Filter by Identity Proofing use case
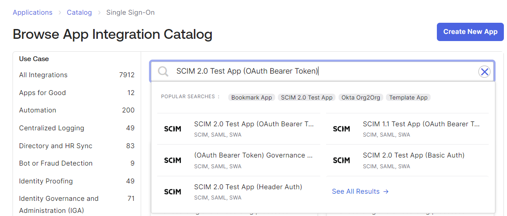 pyautogui.click(x=77, y=181)
